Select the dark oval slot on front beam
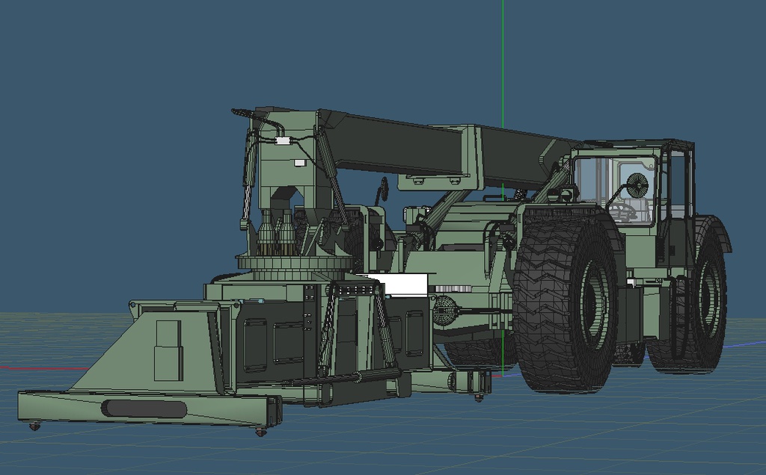Viewport: 766px width, 475px height. (144, 409)
